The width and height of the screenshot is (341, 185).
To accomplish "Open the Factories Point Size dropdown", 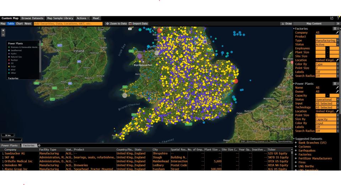I will (x=327, y=68).
